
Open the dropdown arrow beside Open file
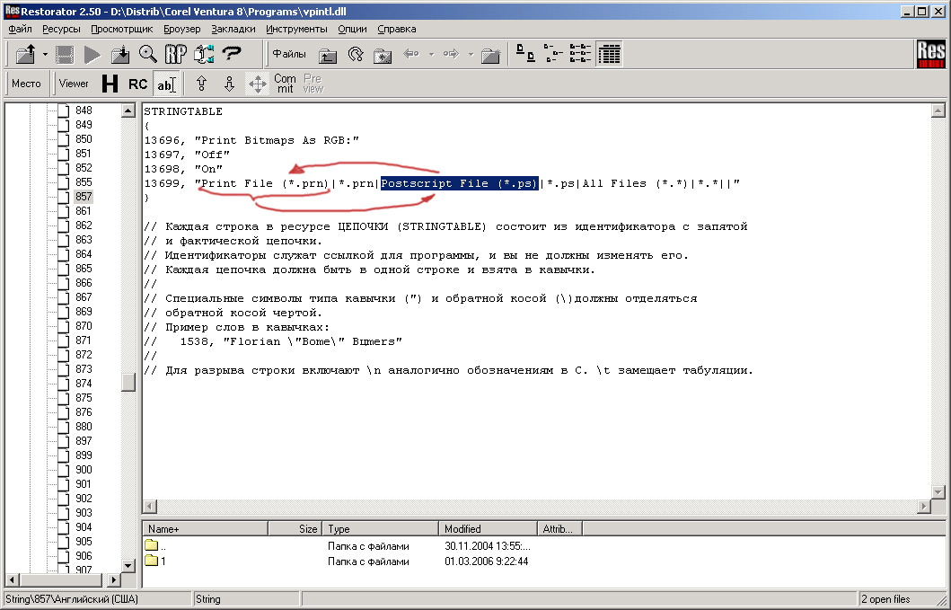[45, 54]
